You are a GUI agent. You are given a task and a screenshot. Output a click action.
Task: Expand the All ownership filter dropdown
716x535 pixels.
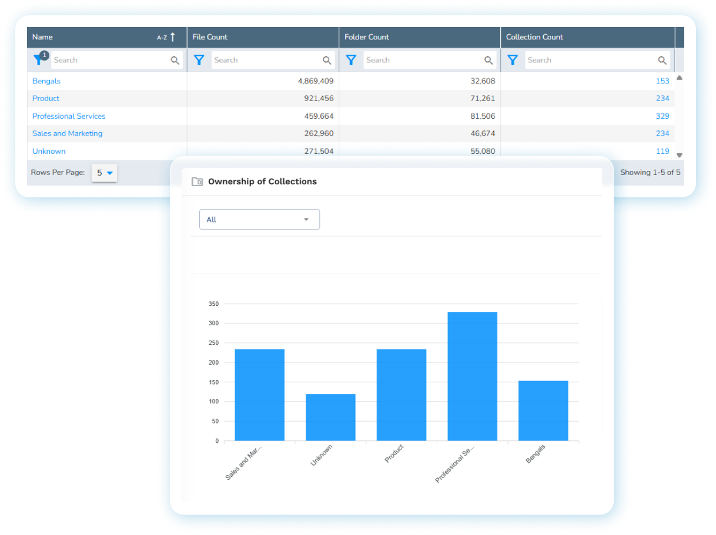259,220
